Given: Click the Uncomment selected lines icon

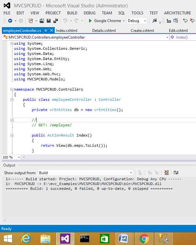Looking at the screenshot, I should pos(192,21).
